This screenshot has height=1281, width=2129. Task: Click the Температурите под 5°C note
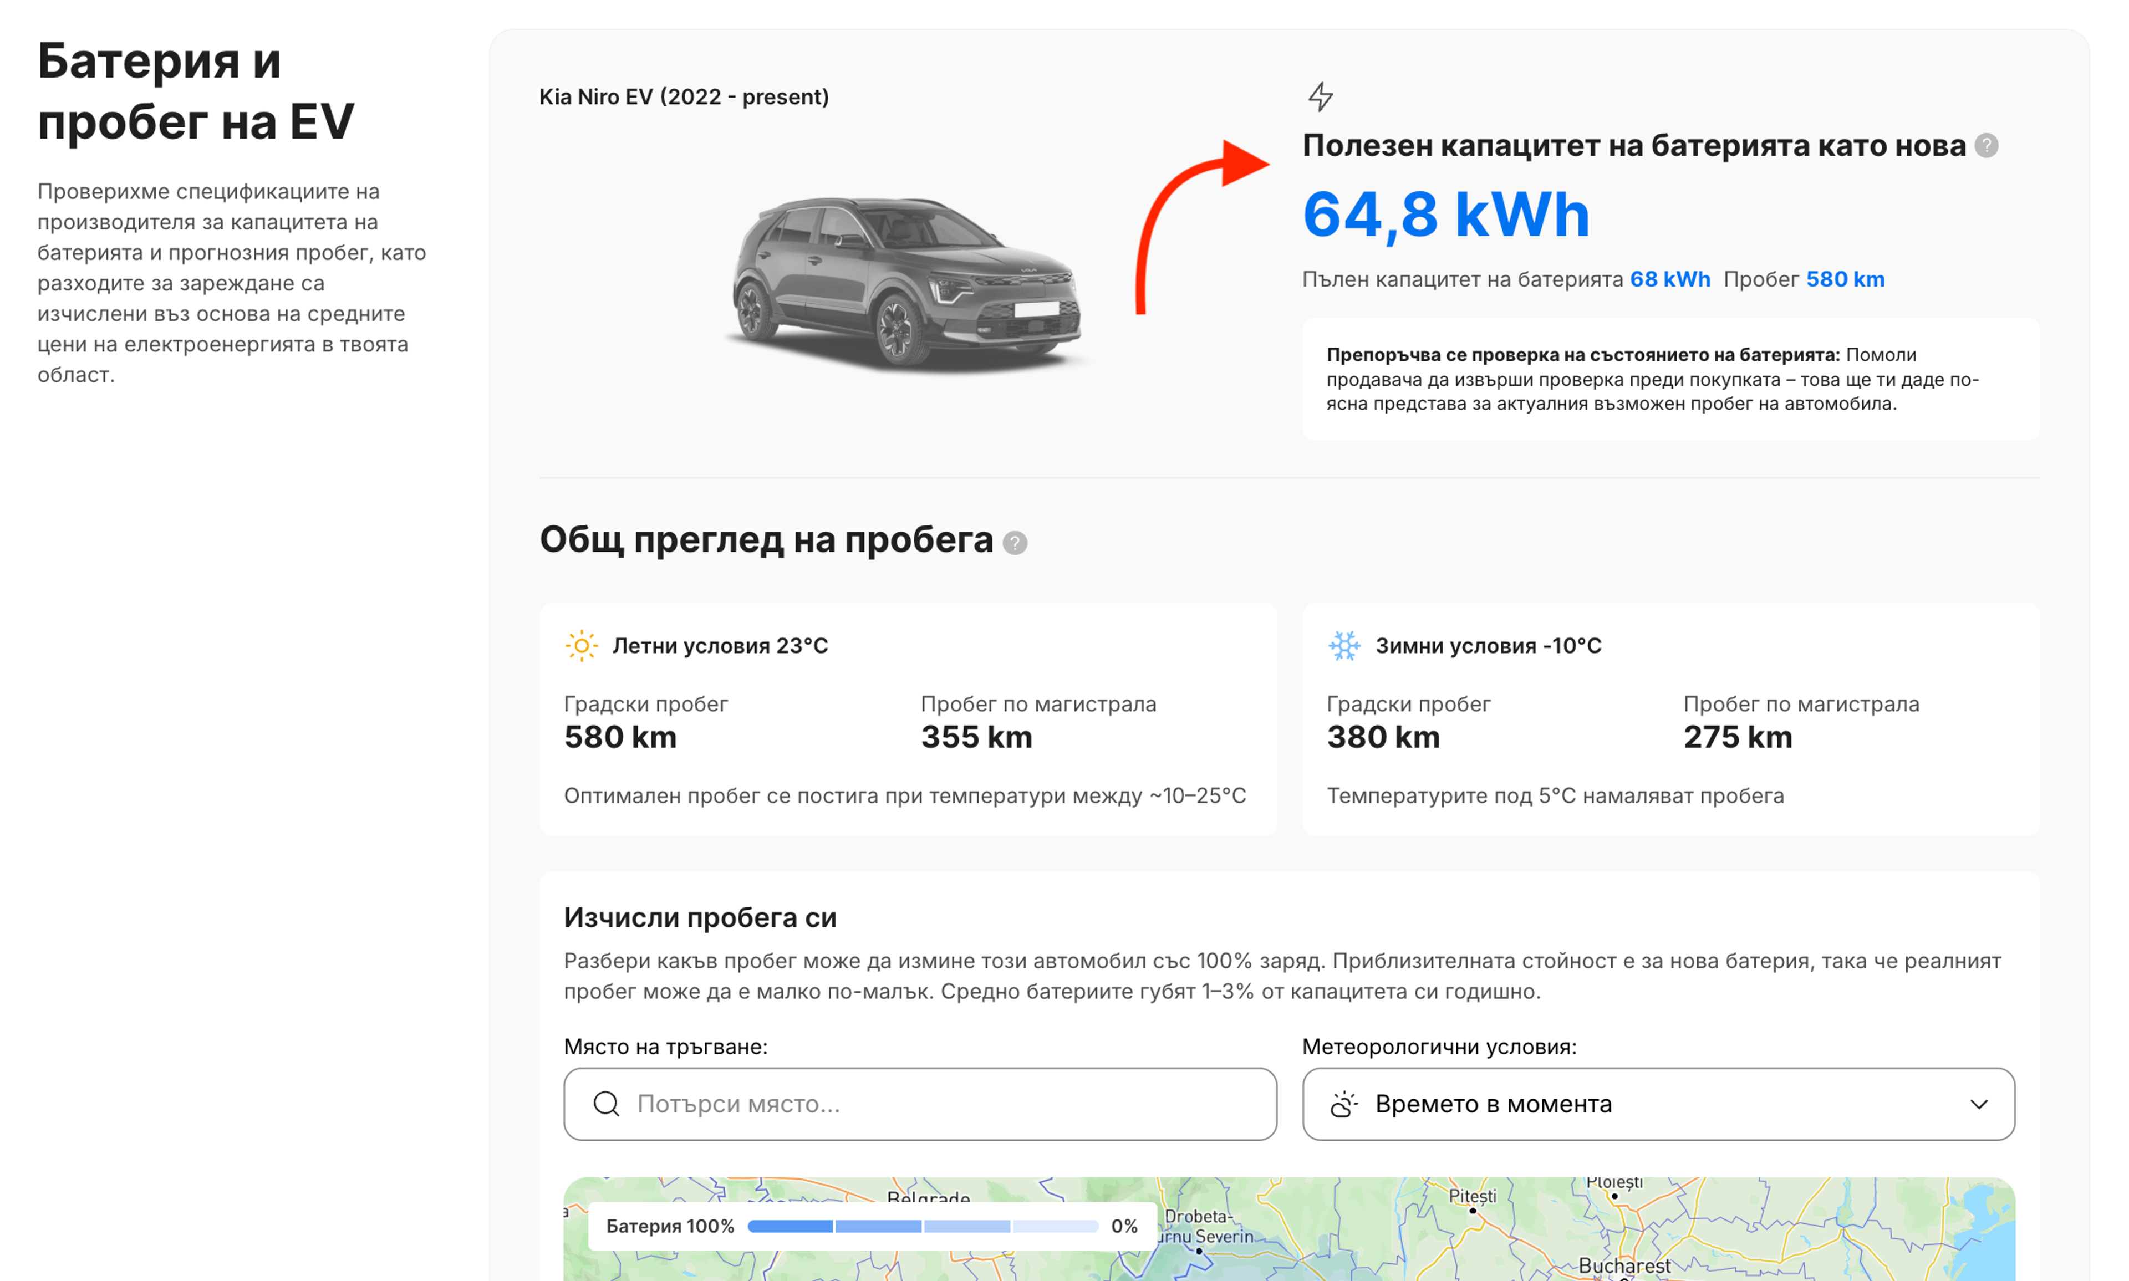click(1555, 796)
